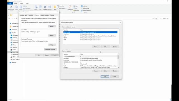Click the back arrow in File Explorer
The width and height of the screenshot is (179, 101).
pyautogui.click(x=9, y=18)
